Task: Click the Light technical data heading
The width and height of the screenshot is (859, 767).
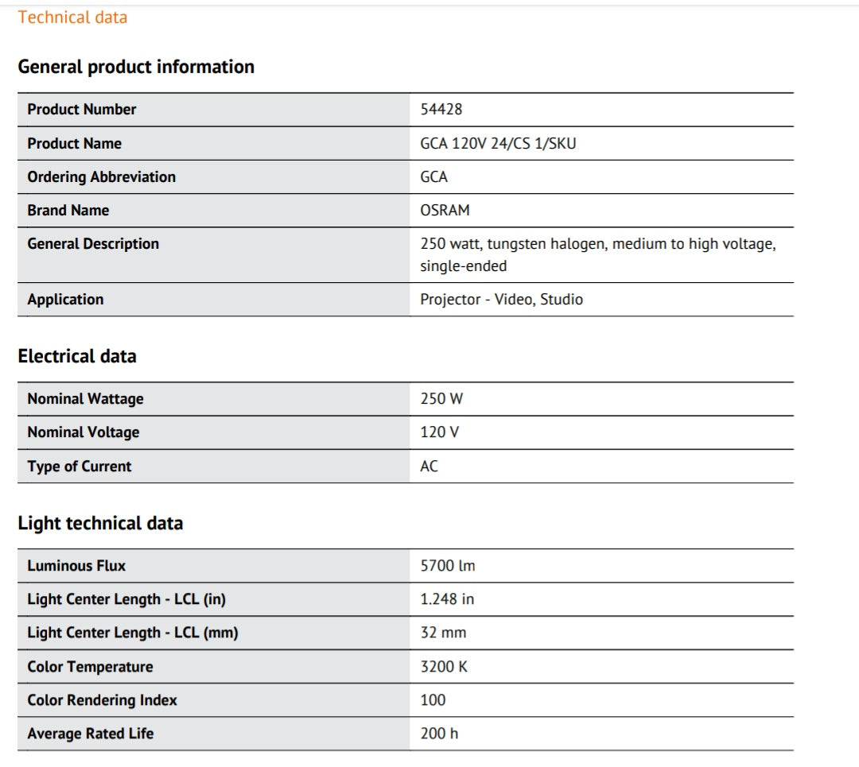Action: click(x=100, y=523)
